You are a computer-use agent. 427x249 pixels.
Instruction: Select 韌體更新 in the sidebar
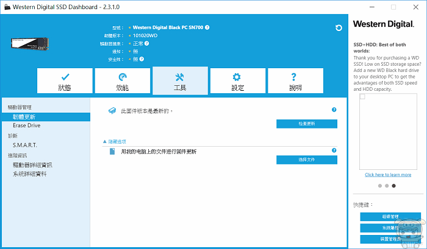click(x=46, y=117)
